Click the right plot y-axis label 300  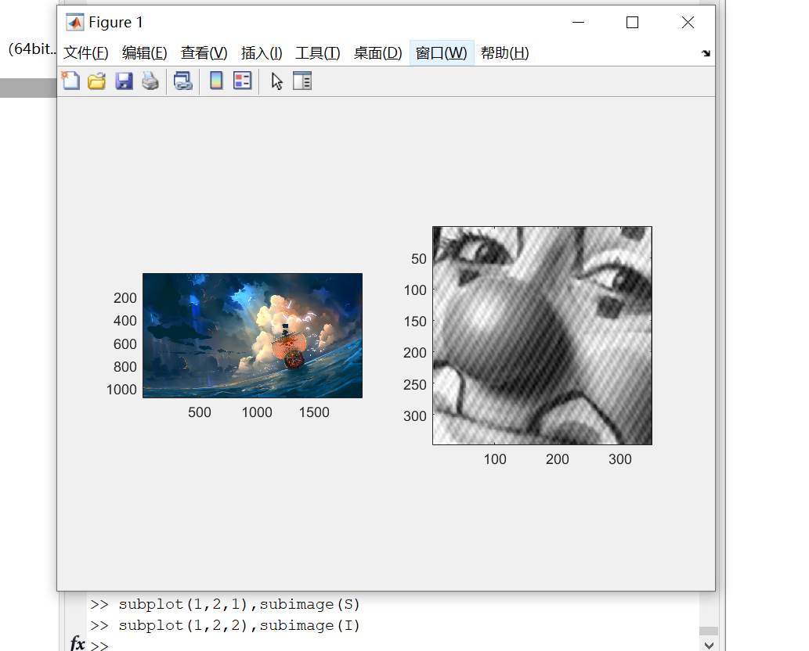pos(415,416)
